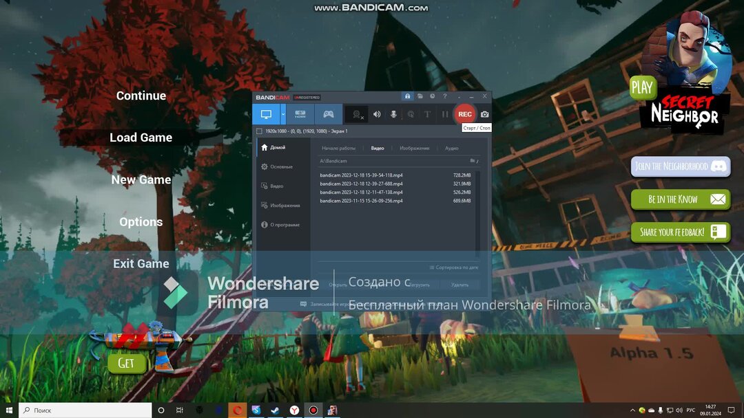This screenshot has height=418, width=744.
Task: Click Load Game in the game menu
Action: click(141, 137)
